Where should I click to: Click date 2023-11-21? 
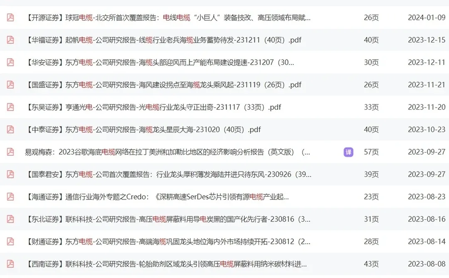point(427,85)
